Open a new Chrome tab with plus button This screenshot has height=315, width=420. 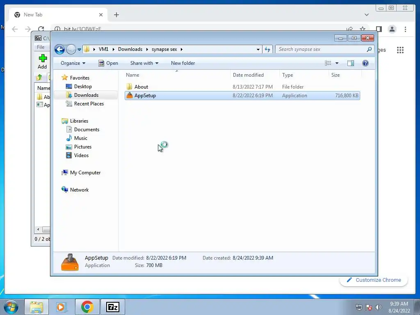tap(116, 15)
